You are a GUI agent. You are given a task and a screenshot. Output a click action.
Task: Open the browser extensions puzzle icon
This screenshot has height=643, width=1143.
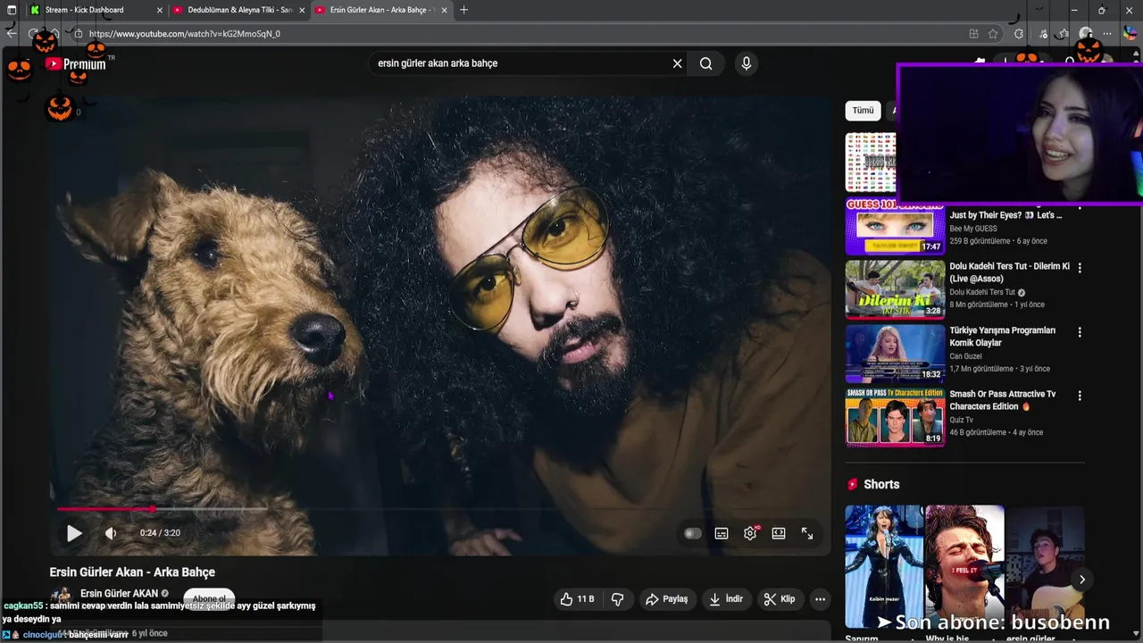[1019, 34]
